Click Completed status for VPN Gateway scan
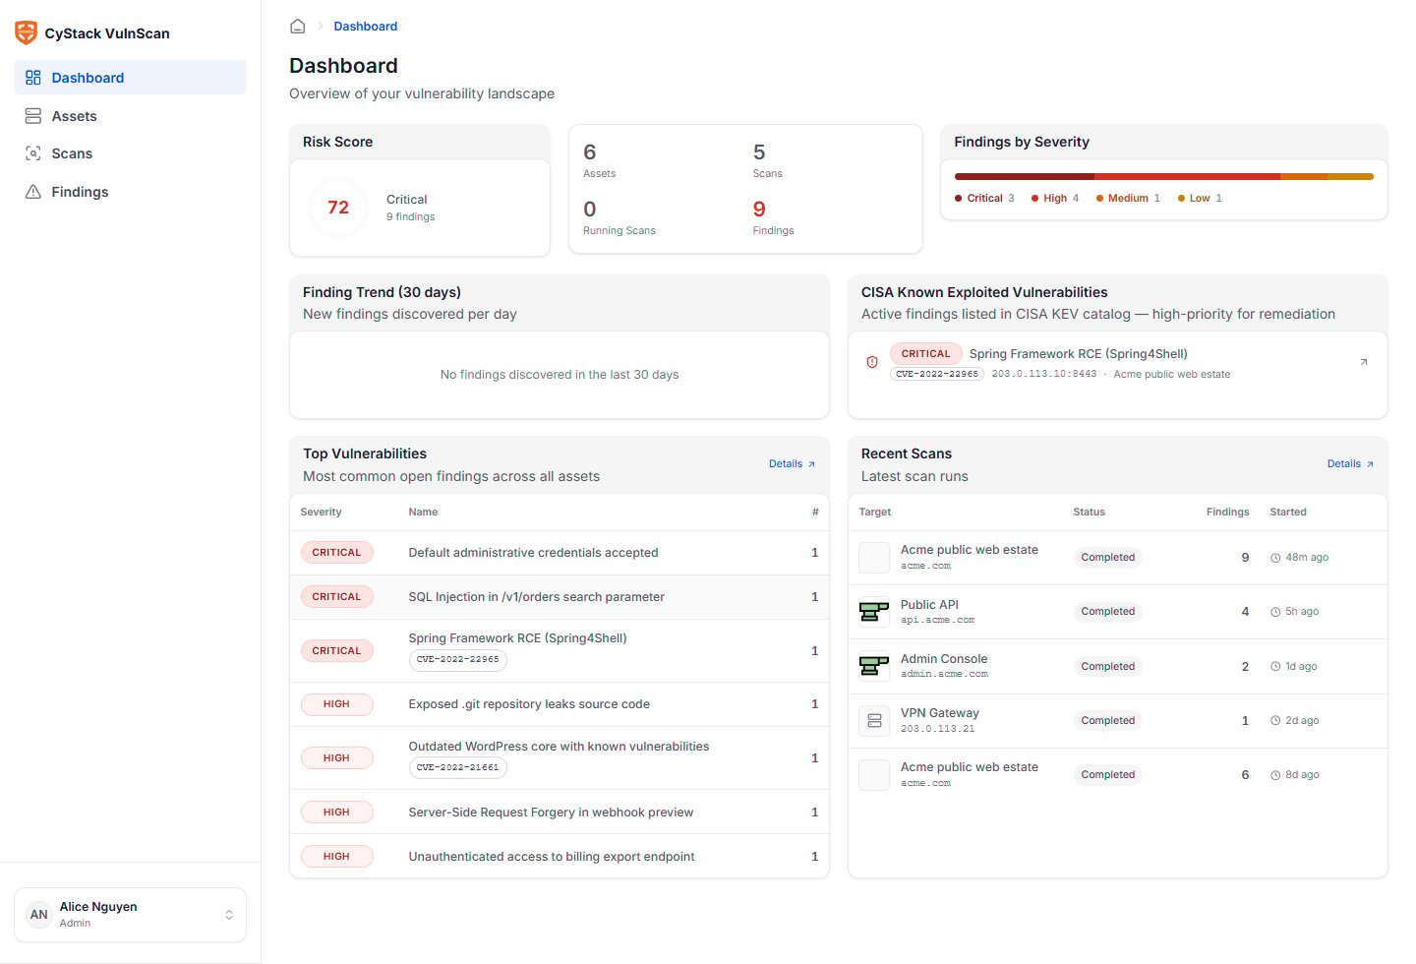 click(1108, 721)
